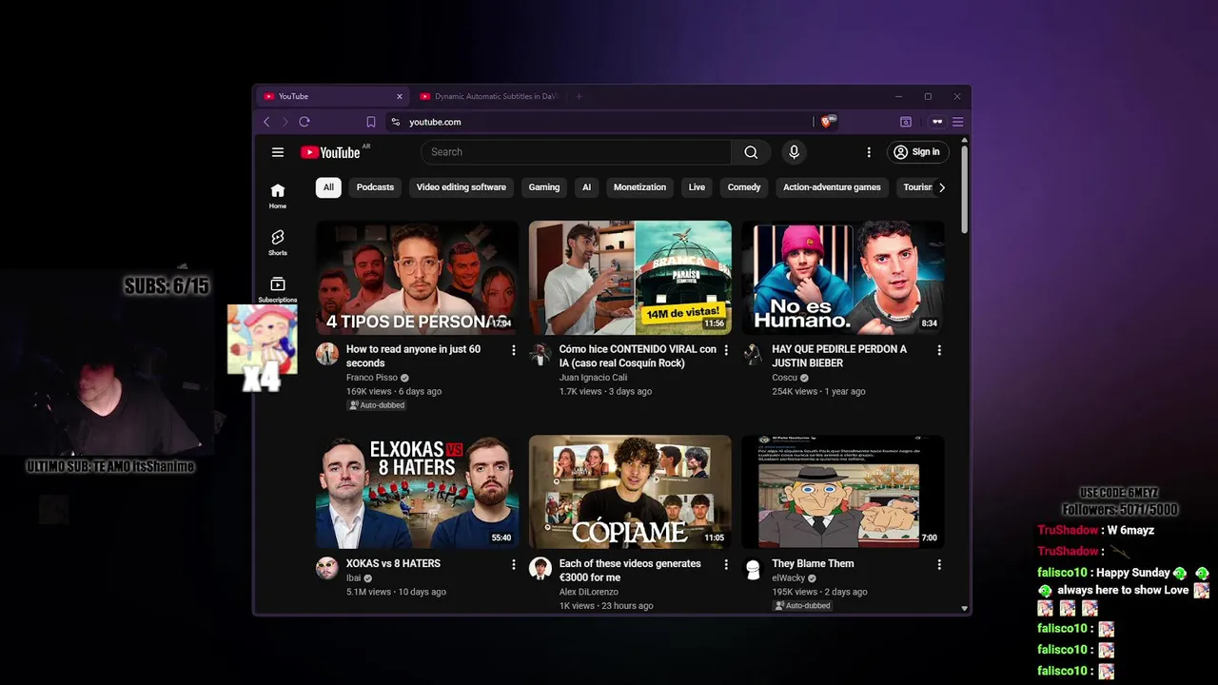Play the ELXOKAS vs 8 HATERS thumbnail
The width and height of the screenshot is (1218, 685).
pos(417,492)
